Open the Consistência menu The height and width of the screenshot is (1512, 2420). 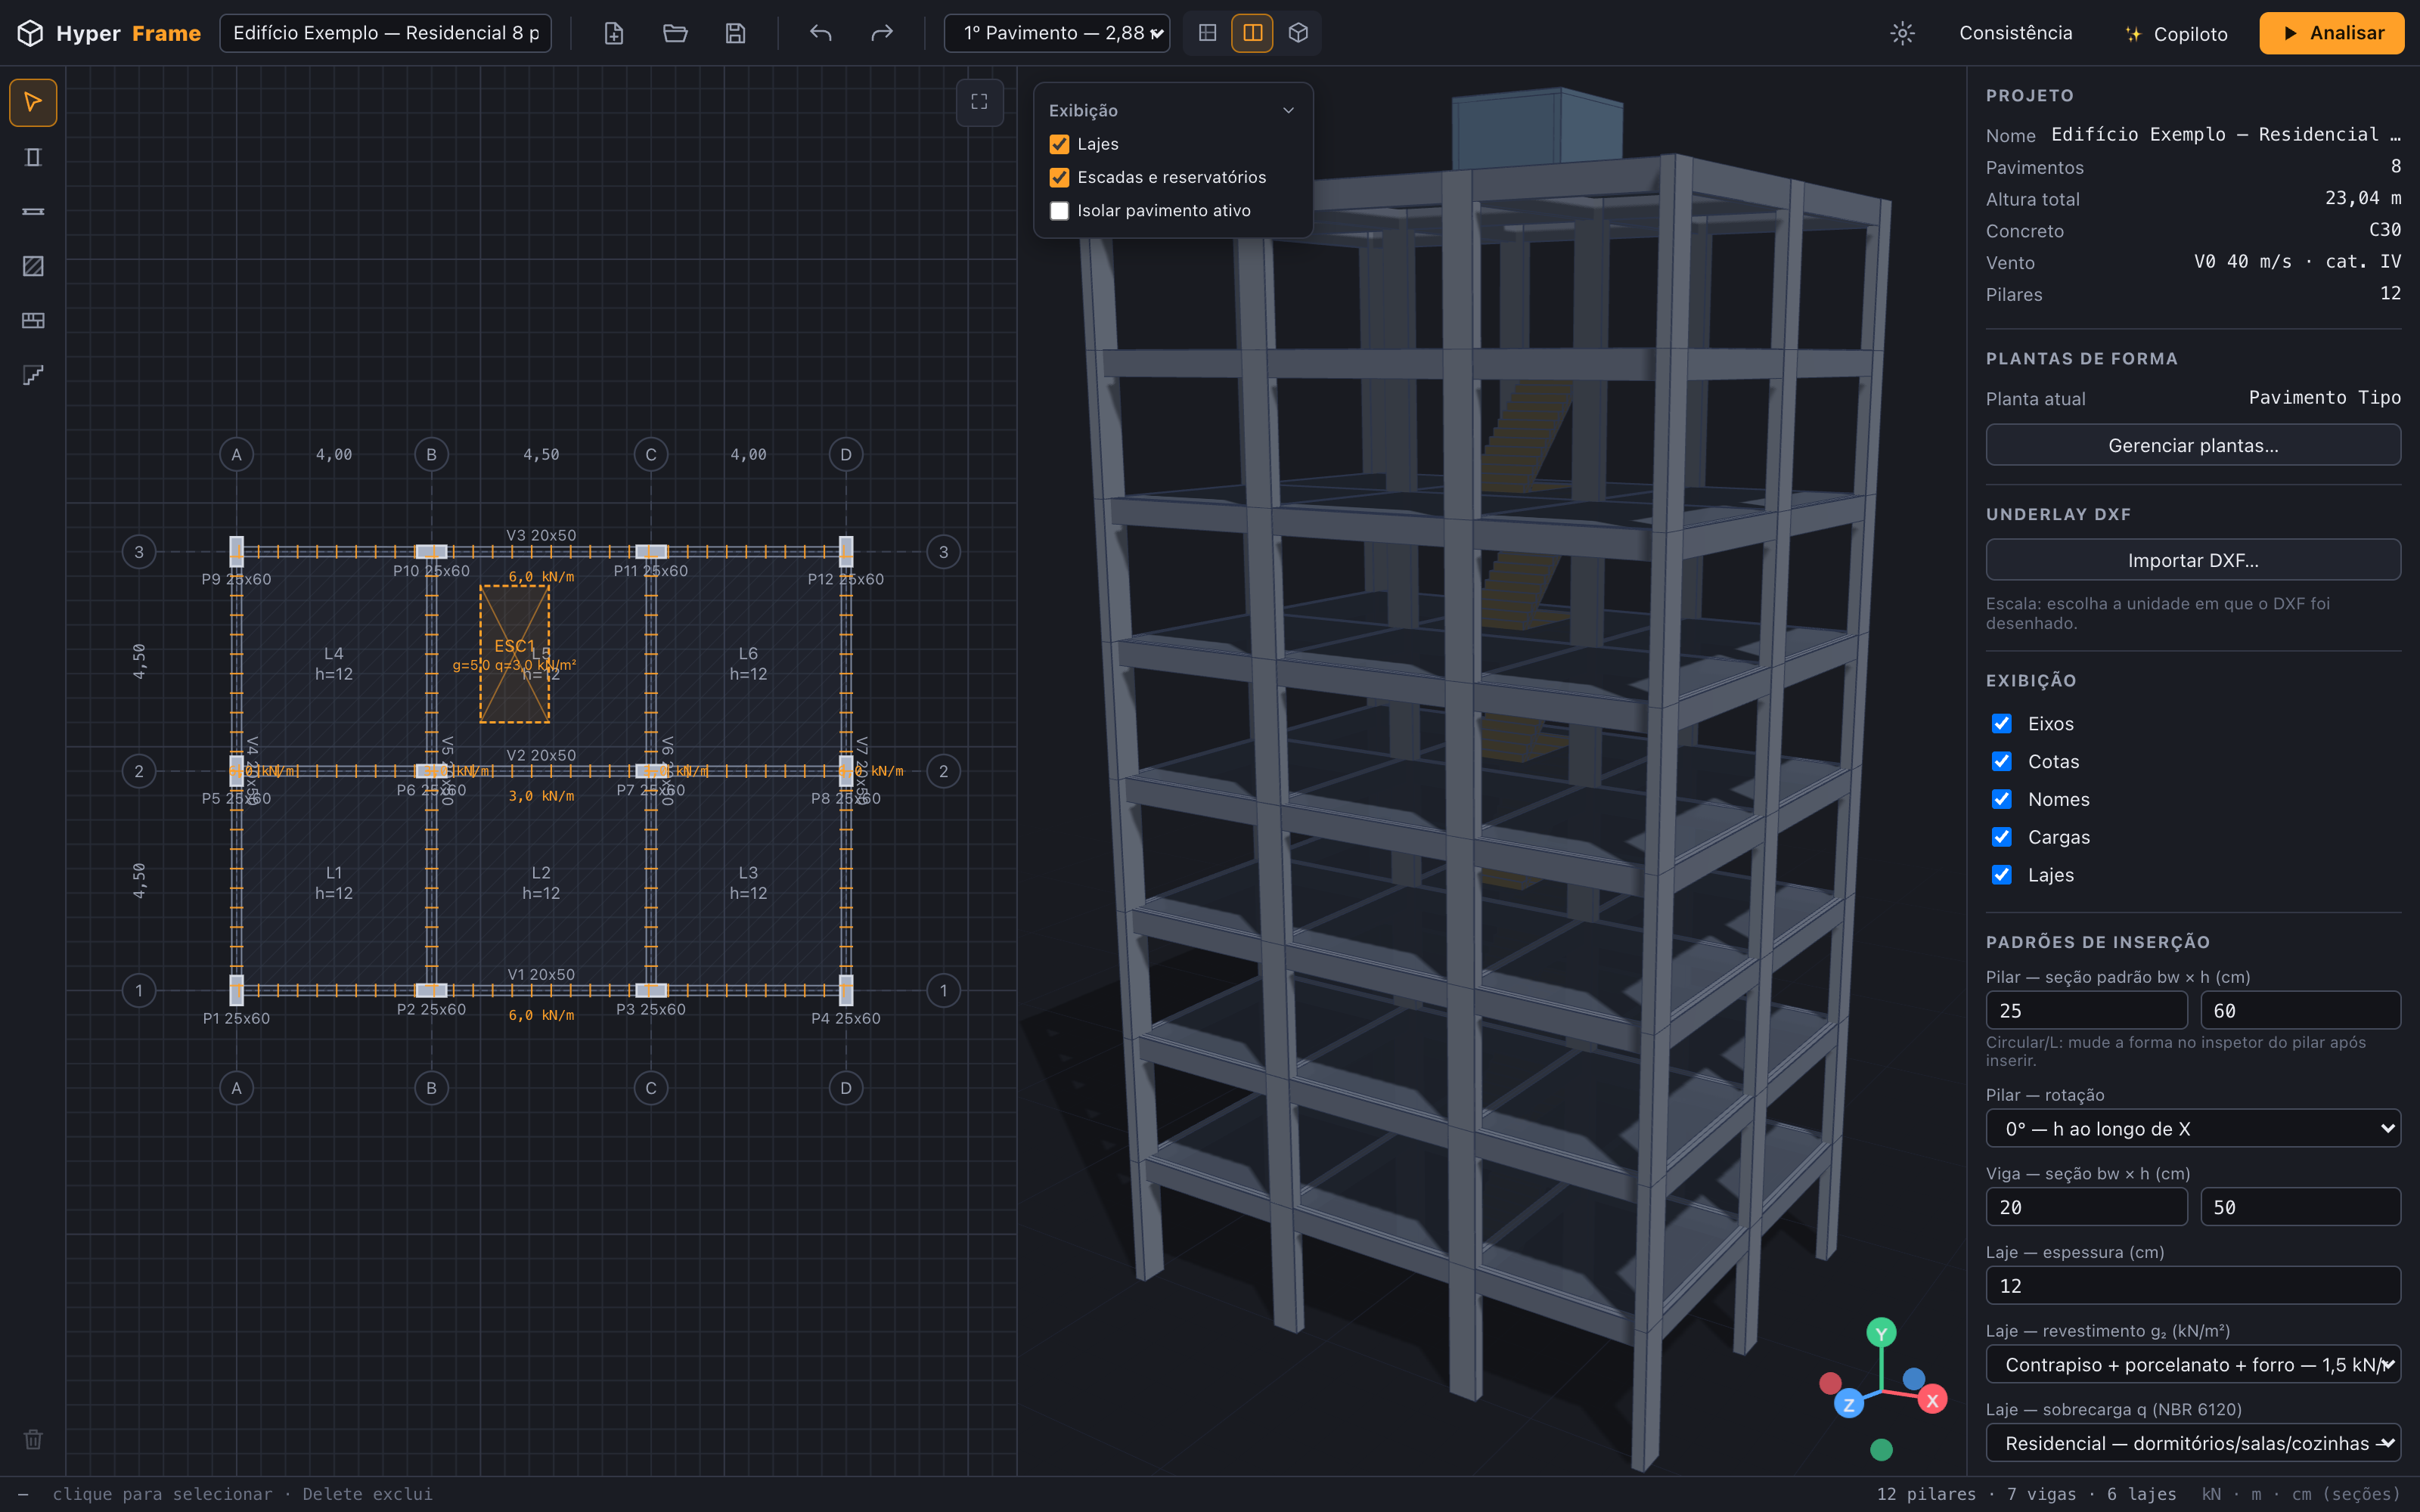[2015, 33]
